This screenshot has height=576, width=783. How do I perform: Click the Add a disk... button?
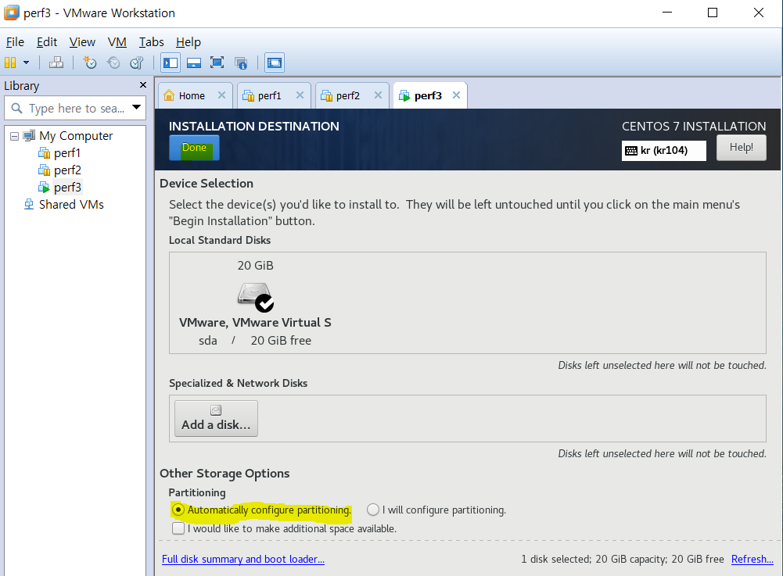[216, 418]
